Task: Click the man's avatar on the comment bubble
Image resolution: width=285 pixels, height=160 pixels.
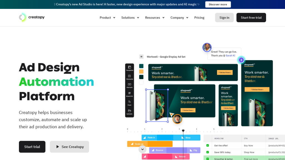Action: [x=207, y=47]
